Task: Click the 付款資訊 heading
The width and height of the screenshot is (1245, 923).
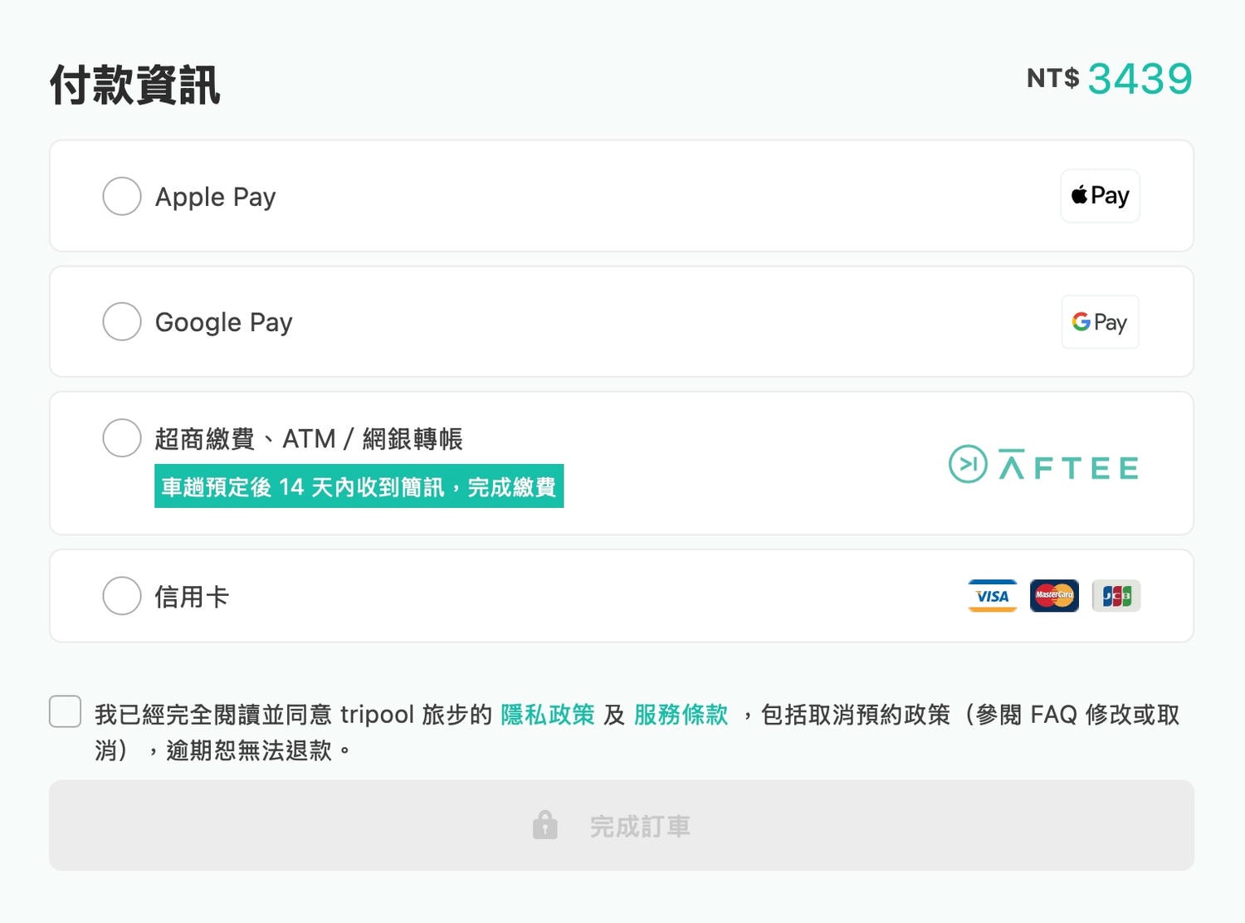Action: 134,85
